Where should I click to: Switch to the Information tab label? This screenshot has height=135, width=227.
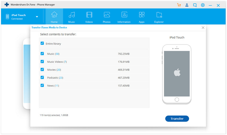click(124, 22)
